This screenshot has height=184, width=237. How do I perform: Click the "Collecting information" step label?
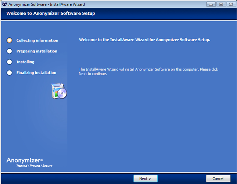pyautogui.click(x=37, y=40)
